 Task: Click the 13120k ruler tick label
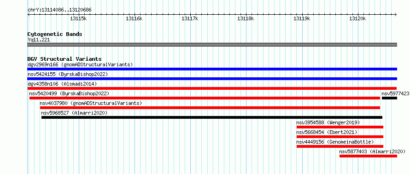pyautogui.click(x=357, y=18)
